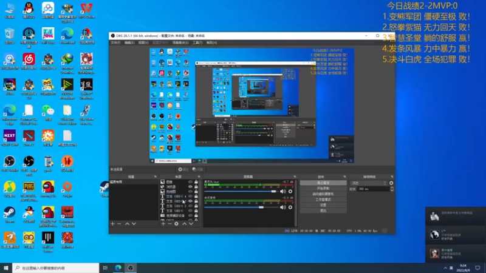Decrease transition duration with down arrow

392,190
